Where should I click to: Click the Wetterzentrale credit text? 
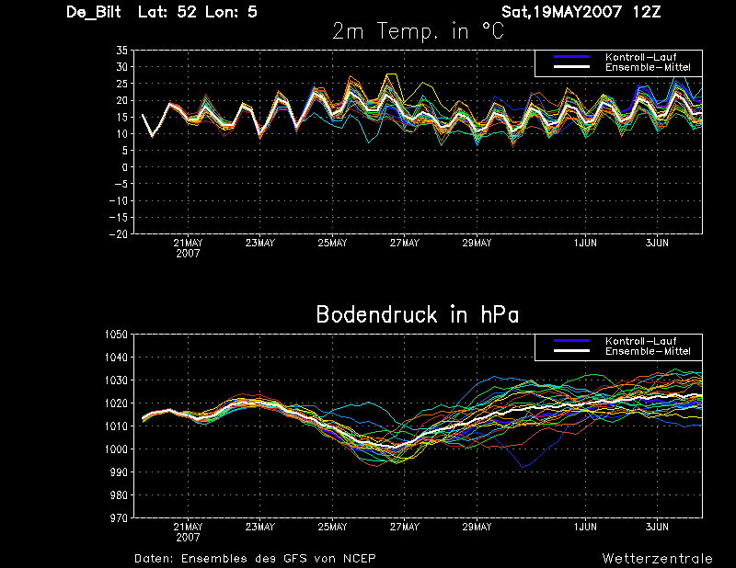tap(657, 559)
